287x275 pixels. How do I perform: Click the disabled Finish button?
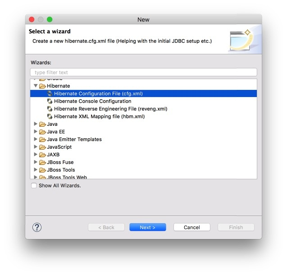[236, 227]
